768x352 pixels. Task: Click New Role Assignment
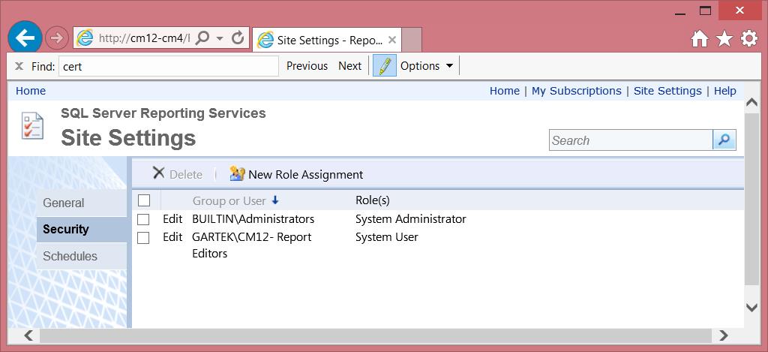point(296,174)
